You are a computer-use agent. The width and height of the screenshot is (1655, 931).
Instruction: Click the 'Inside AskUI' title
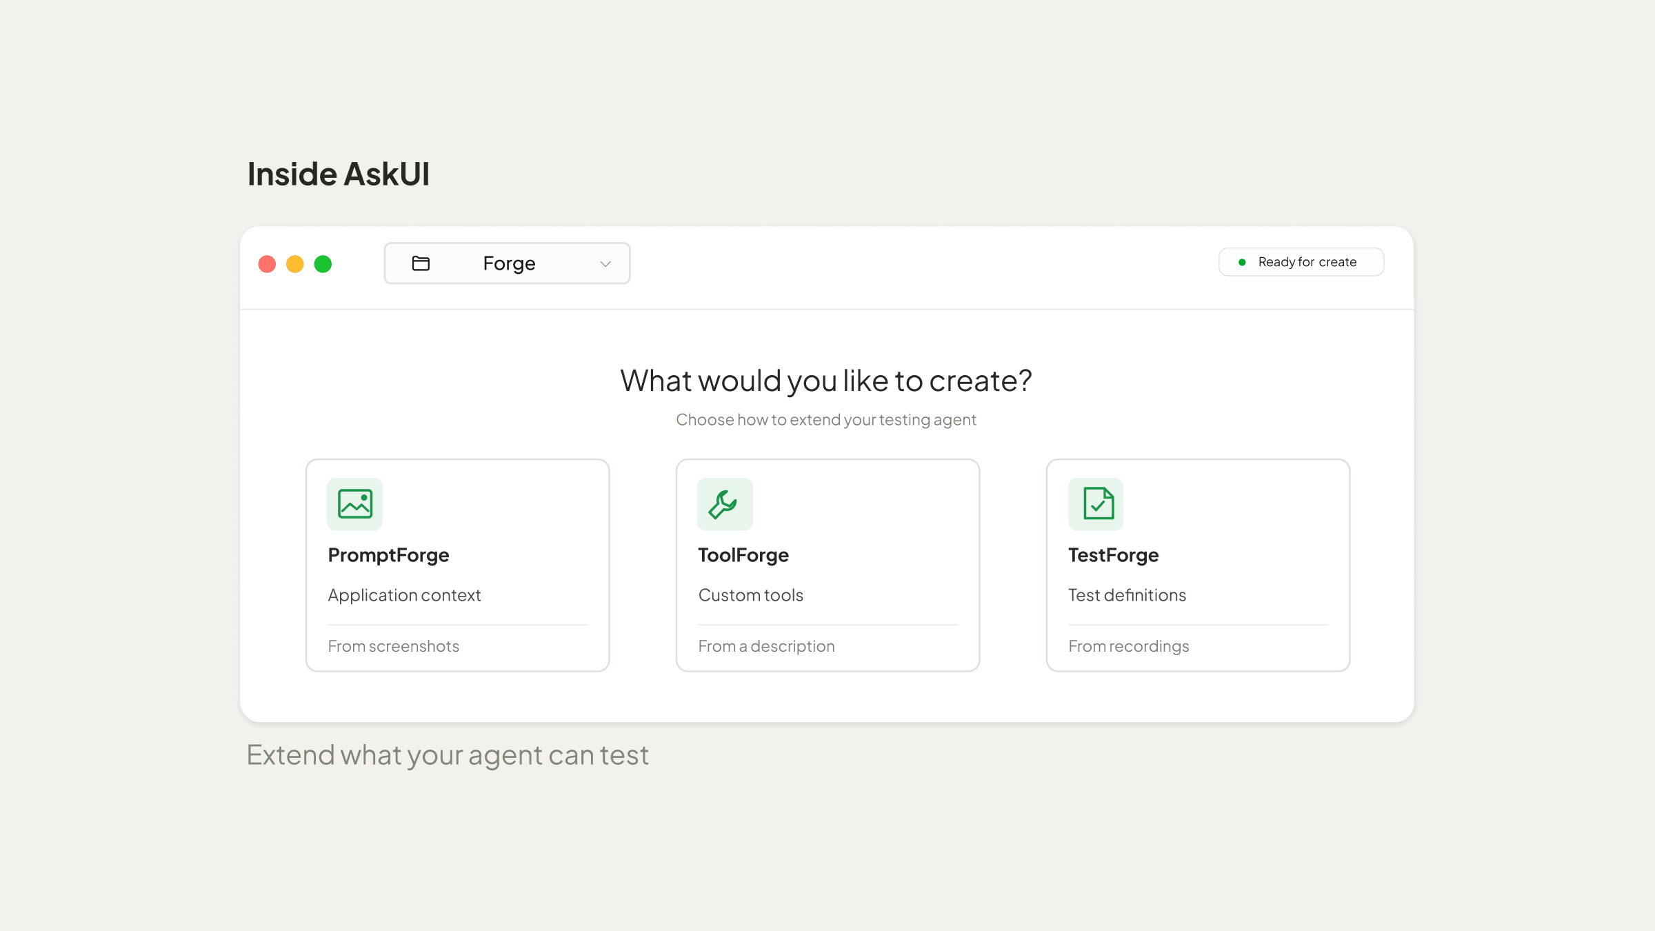(339, 174)
